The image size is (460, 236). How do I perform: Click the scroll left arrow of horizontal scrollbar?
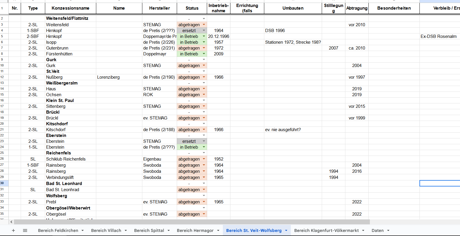[11, 222]
